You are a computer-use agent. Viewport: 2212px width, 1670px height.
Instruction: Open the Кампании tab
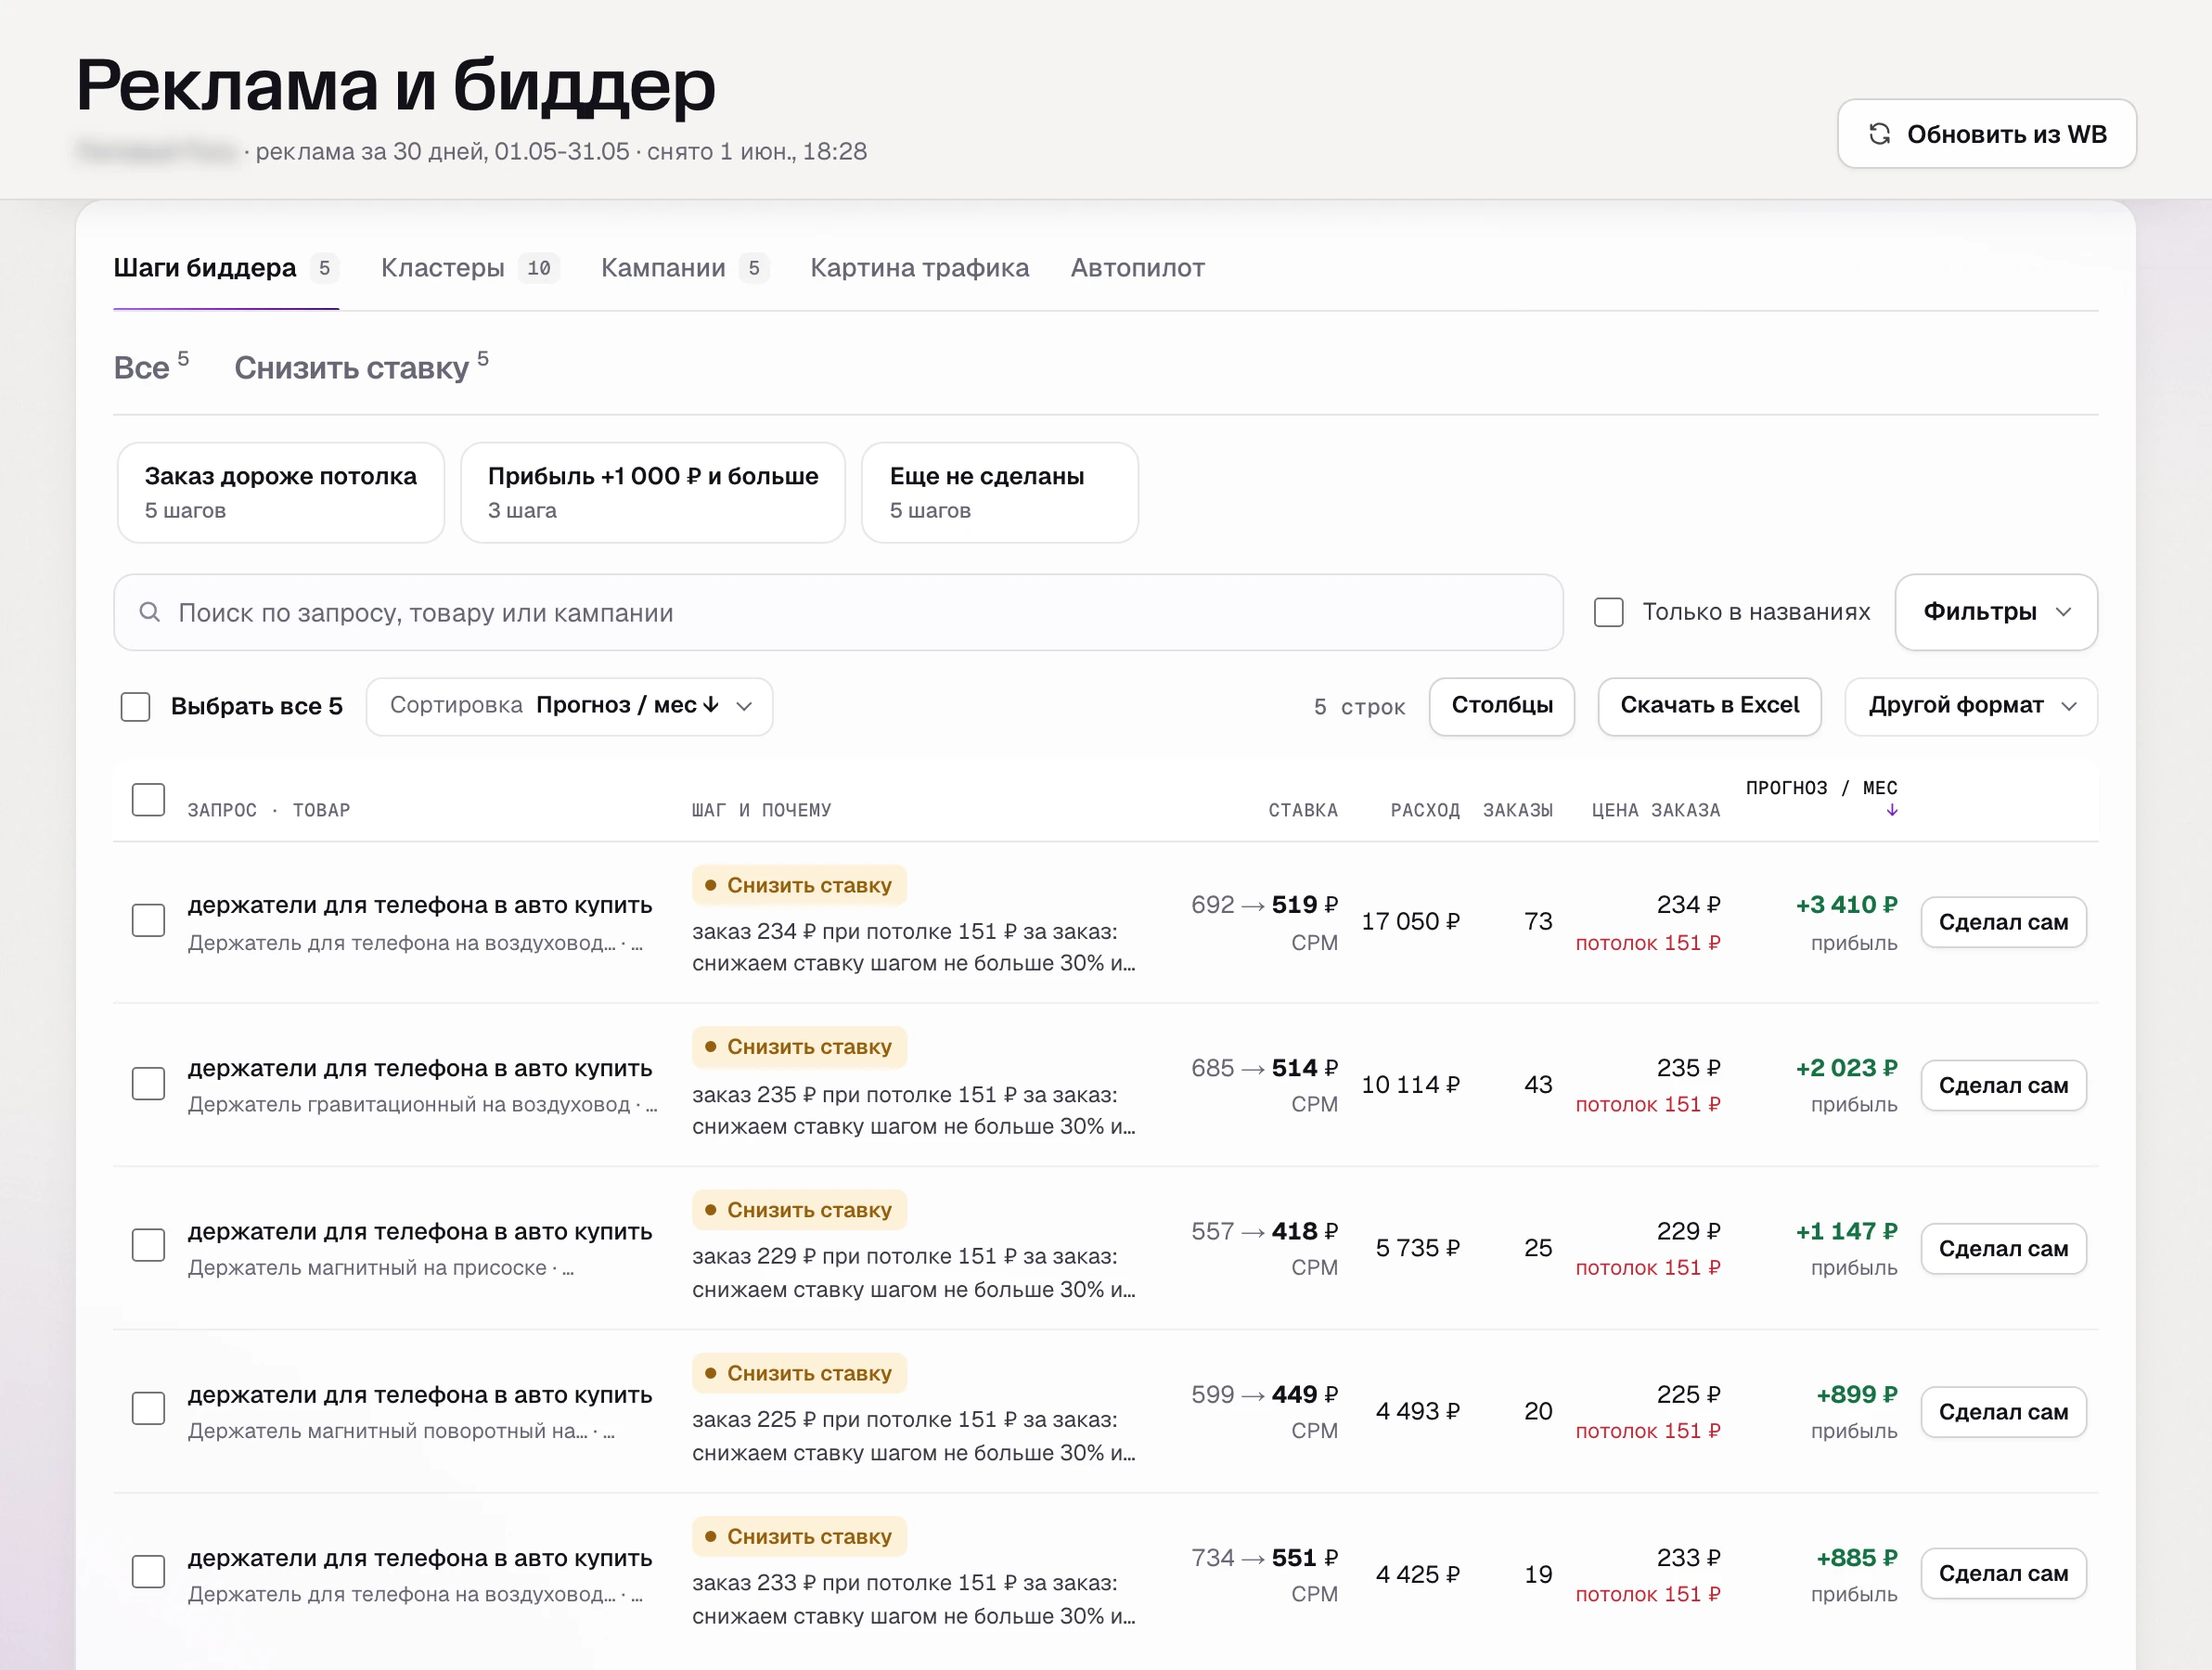coord(684,268)
